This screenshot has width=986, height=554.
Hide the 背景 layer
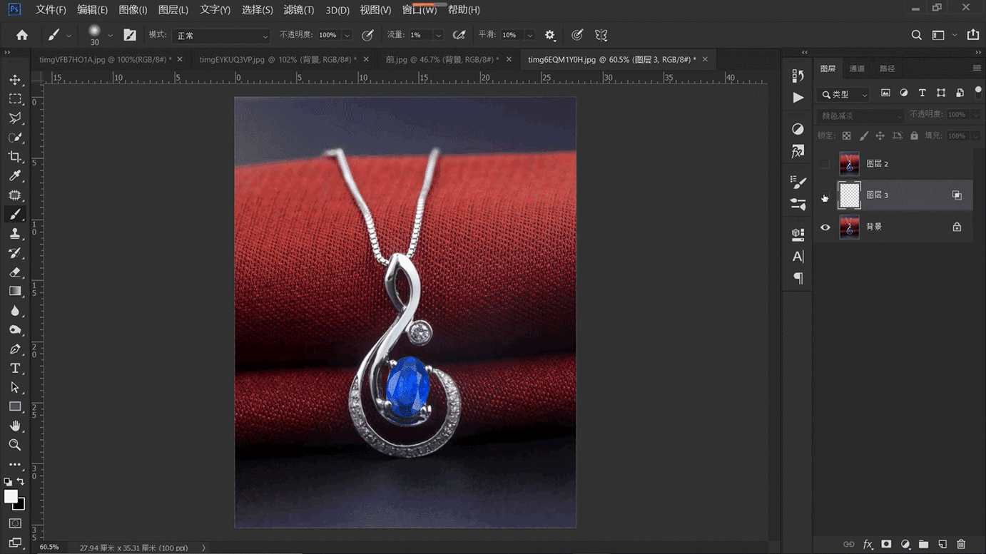point(825,227)
